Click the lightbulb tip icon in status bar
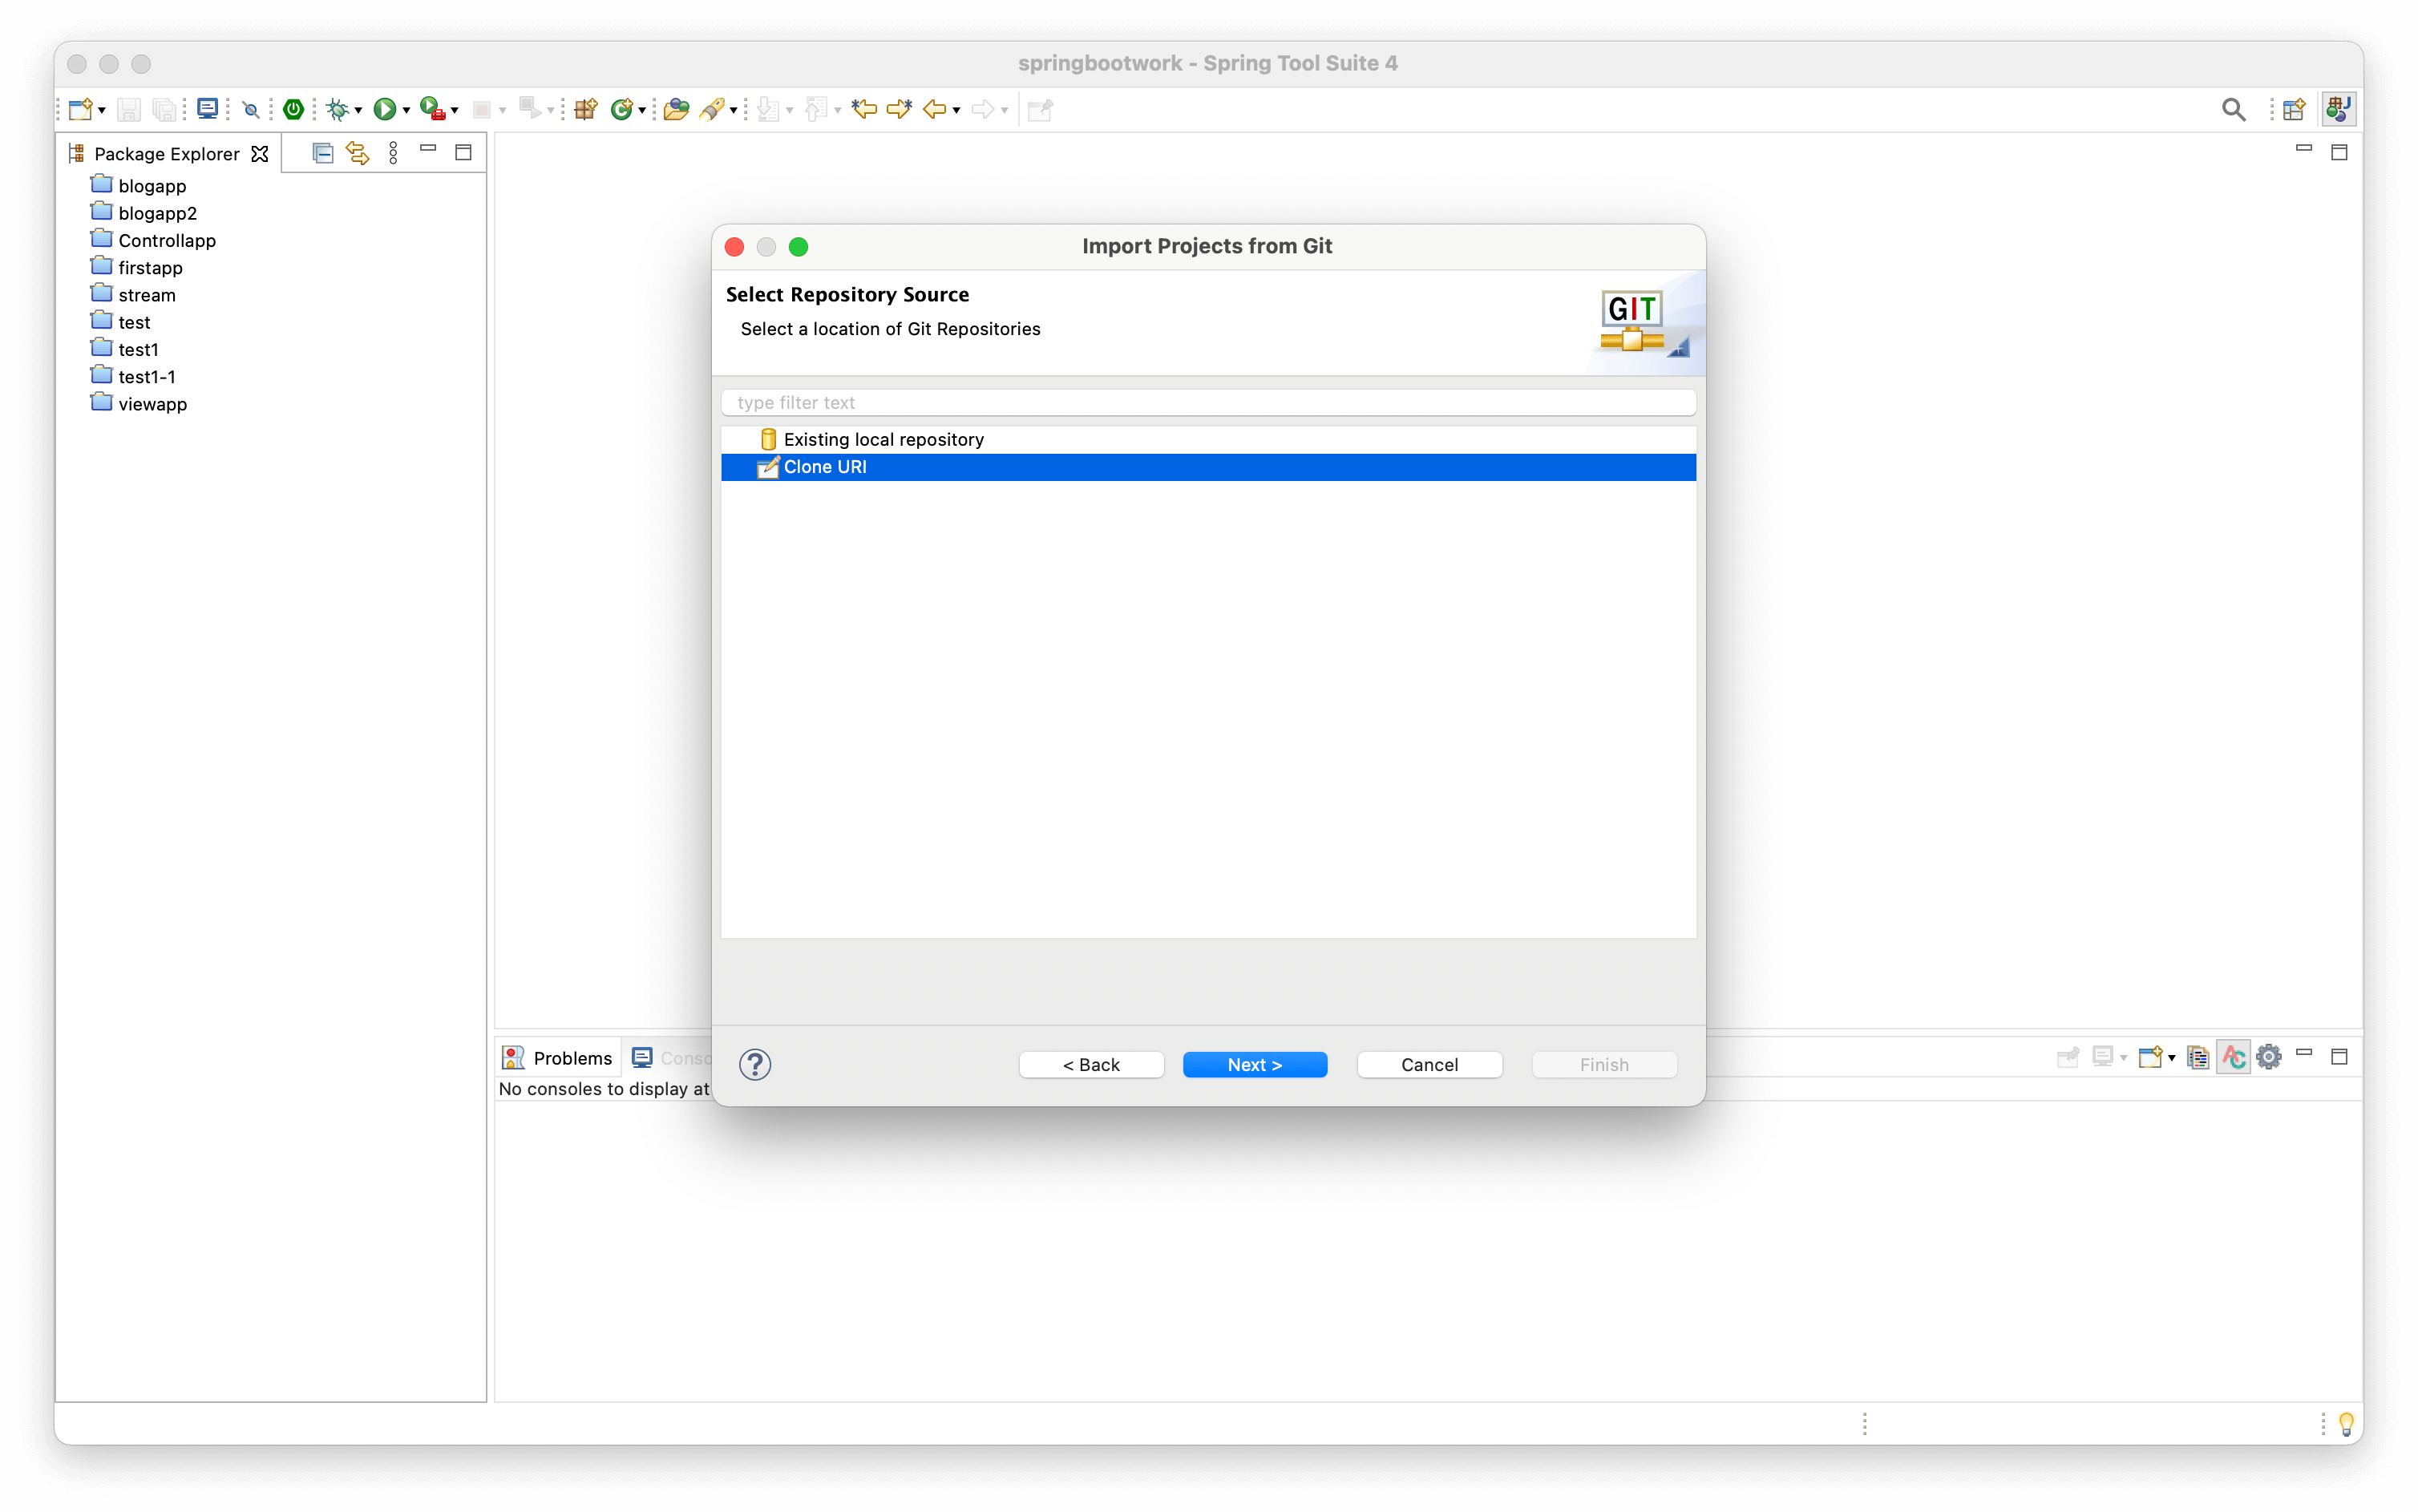 pyautogui.click(x=2346, y=1423)
